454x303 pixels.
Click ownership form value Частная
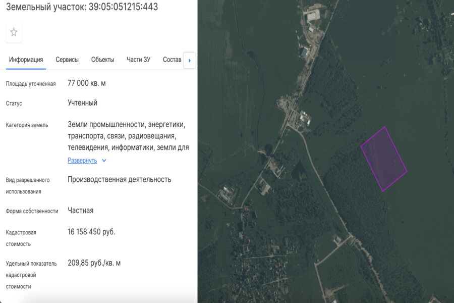(x=80, y=211)
